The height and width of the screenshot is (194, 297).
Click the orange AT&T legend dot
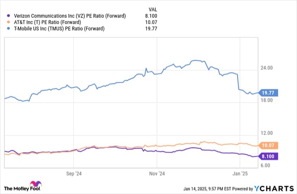tap(8, 22)
